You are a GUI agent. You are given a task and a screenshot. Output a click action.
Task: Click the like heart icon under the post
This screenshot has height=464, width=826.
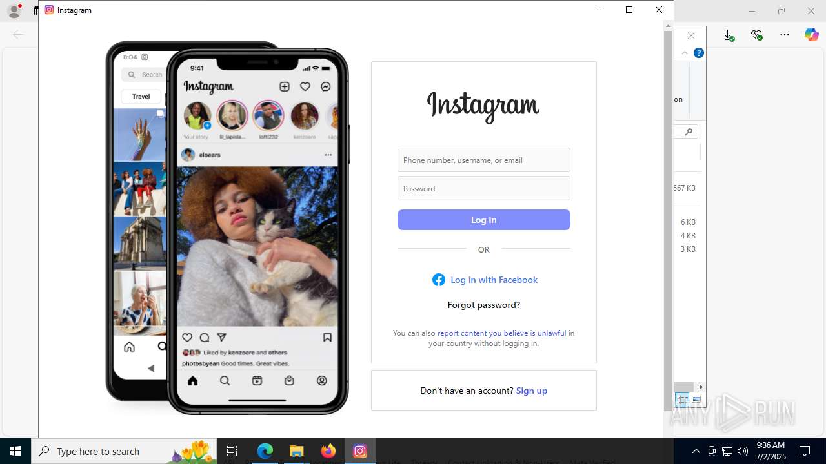(187, 338)
